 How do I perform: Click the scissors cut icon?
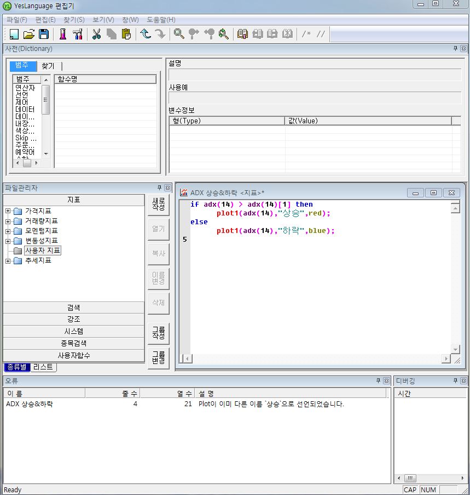point(97,34)
